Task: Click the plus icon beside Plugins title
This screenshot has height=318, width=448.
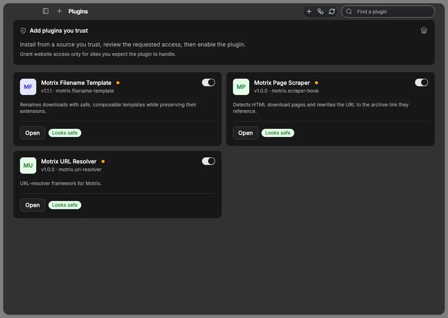Action: tap(59, 11)
